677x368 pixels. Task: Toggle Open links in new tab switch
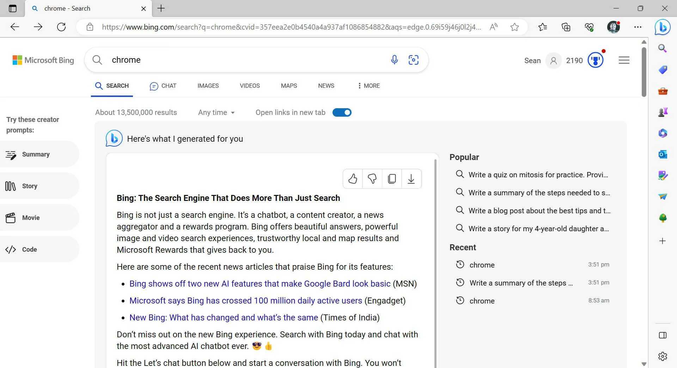pos(342,112)
